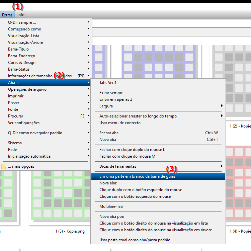Expand the Largura submenu arrow
Viewport: 251px width, 251px height.
[222, 106]
